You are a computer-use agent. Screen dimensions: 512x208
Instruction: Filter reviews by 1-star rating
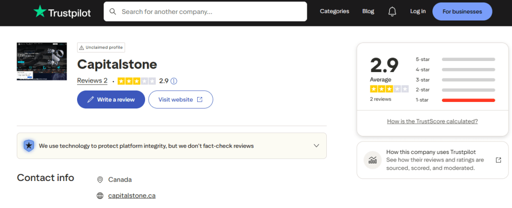pyautogui.click(x=423, y=100)
